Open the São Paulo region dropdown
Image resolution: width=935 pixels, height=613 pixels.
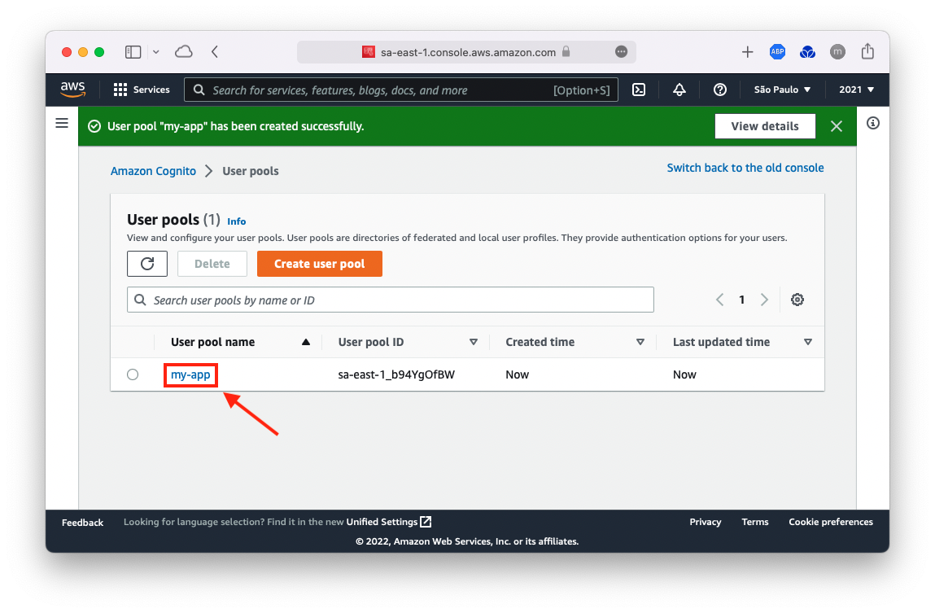tap(782, 90)
